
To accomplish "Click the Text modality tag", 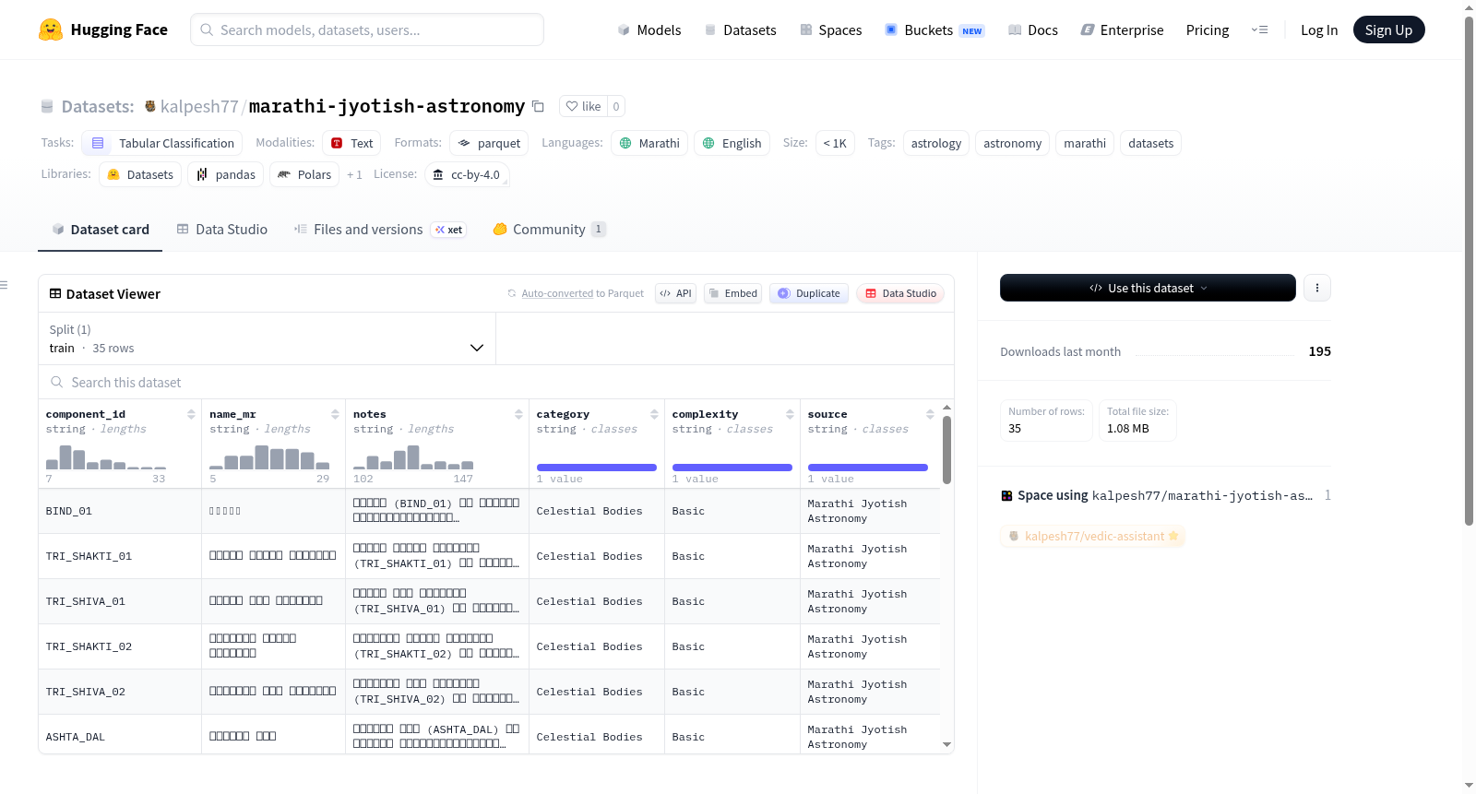I will click(x=351, y=143).
